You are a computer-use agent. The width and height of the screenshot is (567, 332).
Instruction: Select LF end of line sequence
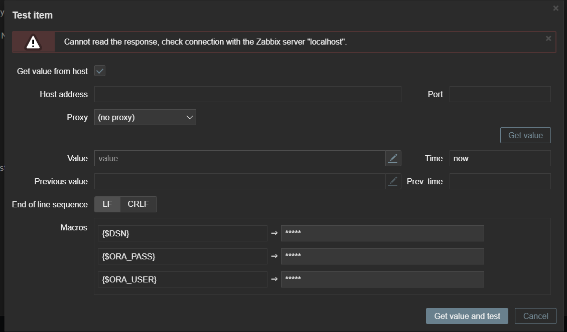[x=107, y=204]
